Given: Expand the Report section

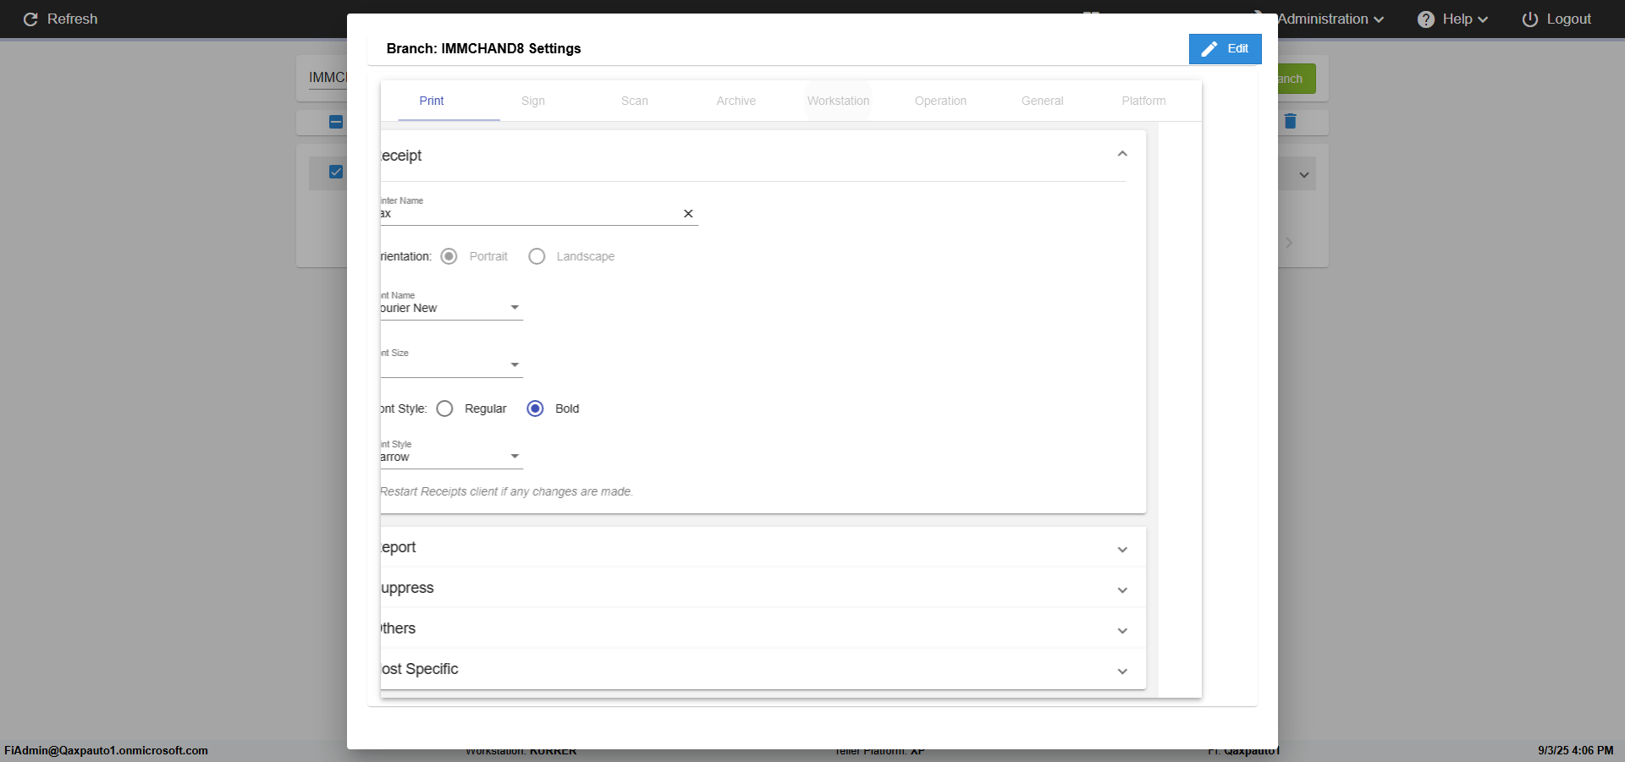Looking at the screenshot, I should [763, 547].
